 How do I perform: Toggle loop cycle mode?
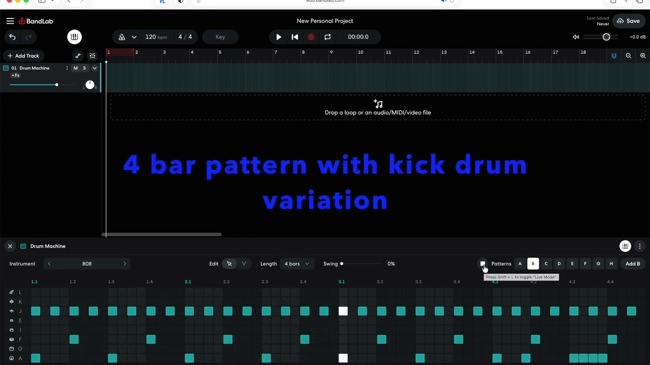click(x=328, y=37)
